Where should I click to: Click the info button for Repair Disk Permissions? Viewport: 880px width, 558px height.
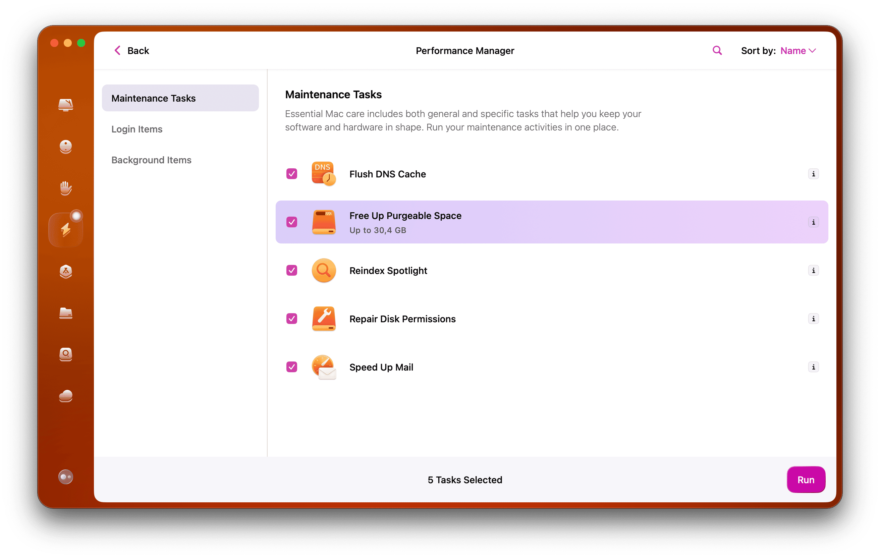(814, 319)
